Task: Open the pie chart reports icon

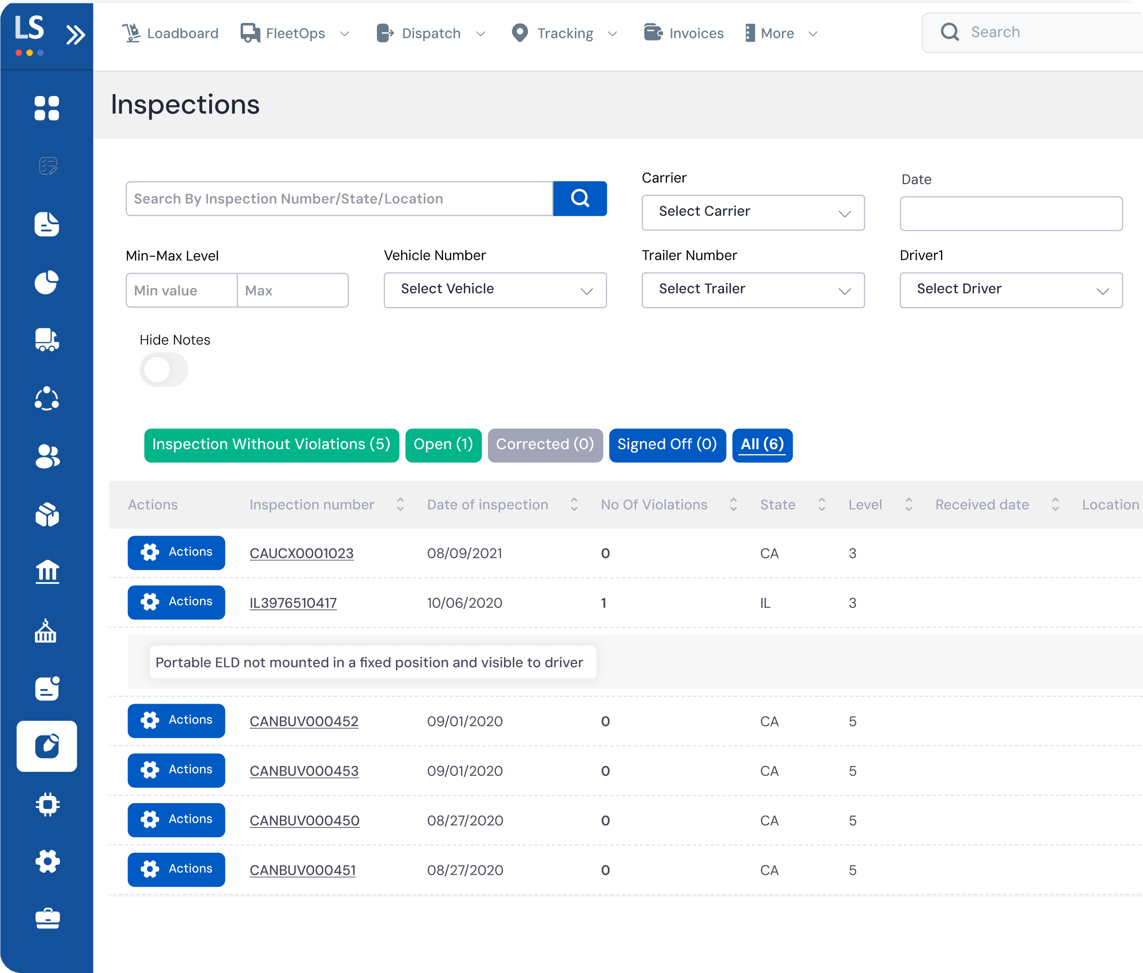Action: (x=47, y=283)
